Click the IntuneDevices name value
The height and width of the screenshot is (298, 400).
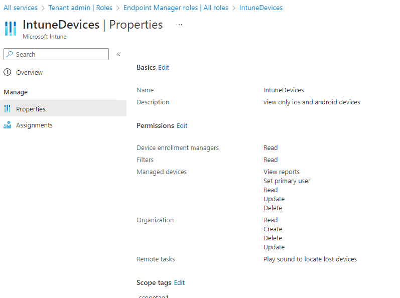(x=284, y=90)
